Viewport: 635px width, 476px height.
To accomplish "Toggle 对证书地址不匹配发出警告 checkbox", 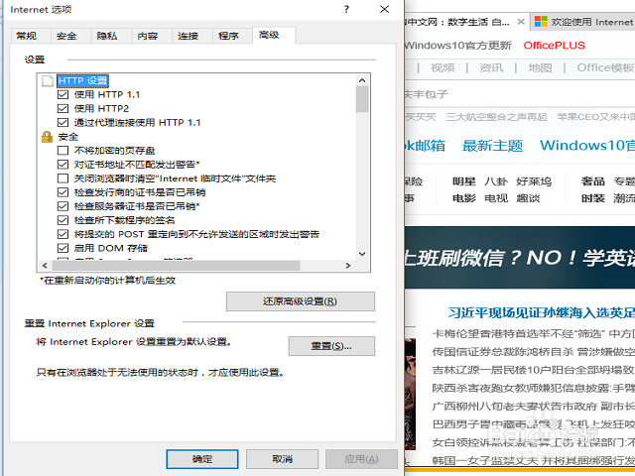I will click(63, 165).
